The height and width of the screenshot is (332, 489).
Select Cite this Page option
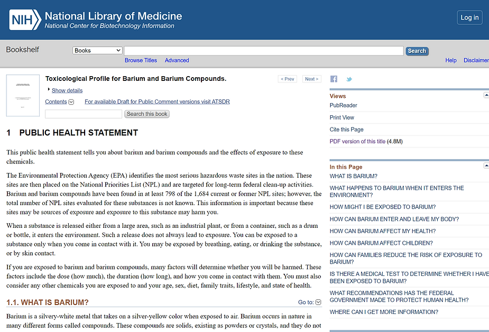pyautogui.click(x=346, y=130)
